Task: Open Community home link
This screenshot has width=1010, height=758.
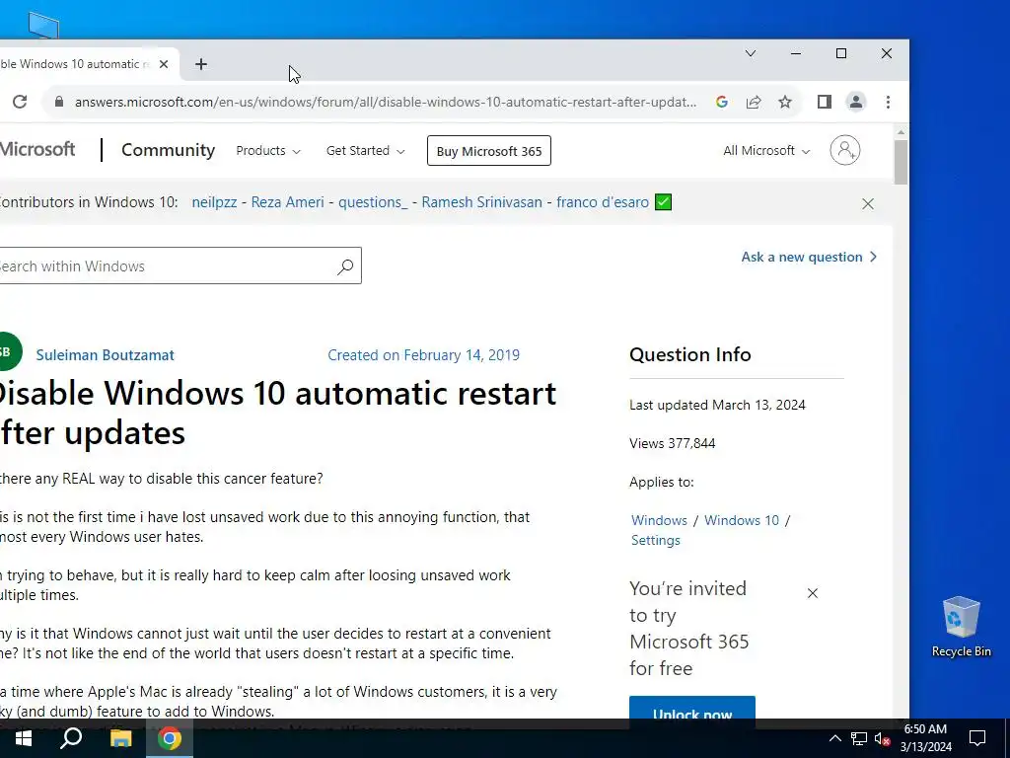Action: click(168, 150)
